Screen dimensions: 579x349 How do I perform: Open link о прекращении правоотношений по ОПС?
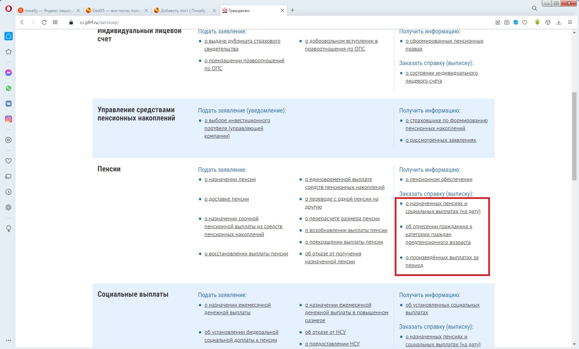point(244,64)
